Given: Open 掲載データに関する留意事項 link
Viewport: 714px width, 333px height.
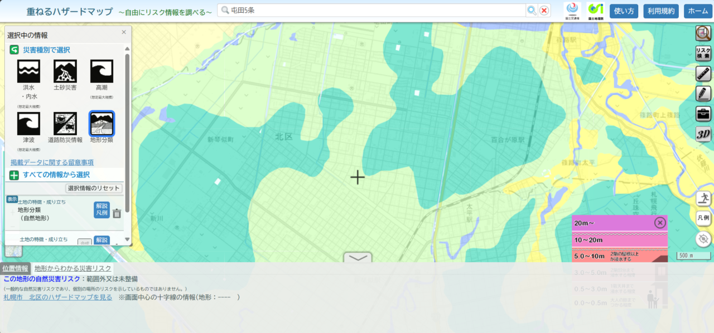Looking at the screenshot, I should coord(52,163).
